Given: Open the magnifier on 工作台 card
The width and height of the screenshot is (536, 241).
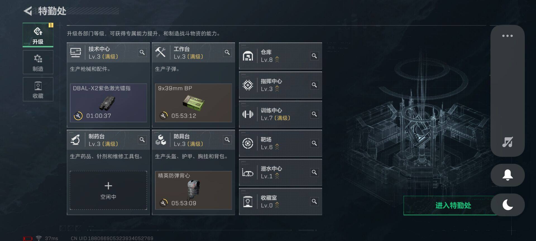Looking at the screenshot, I should tap(227, 52).
